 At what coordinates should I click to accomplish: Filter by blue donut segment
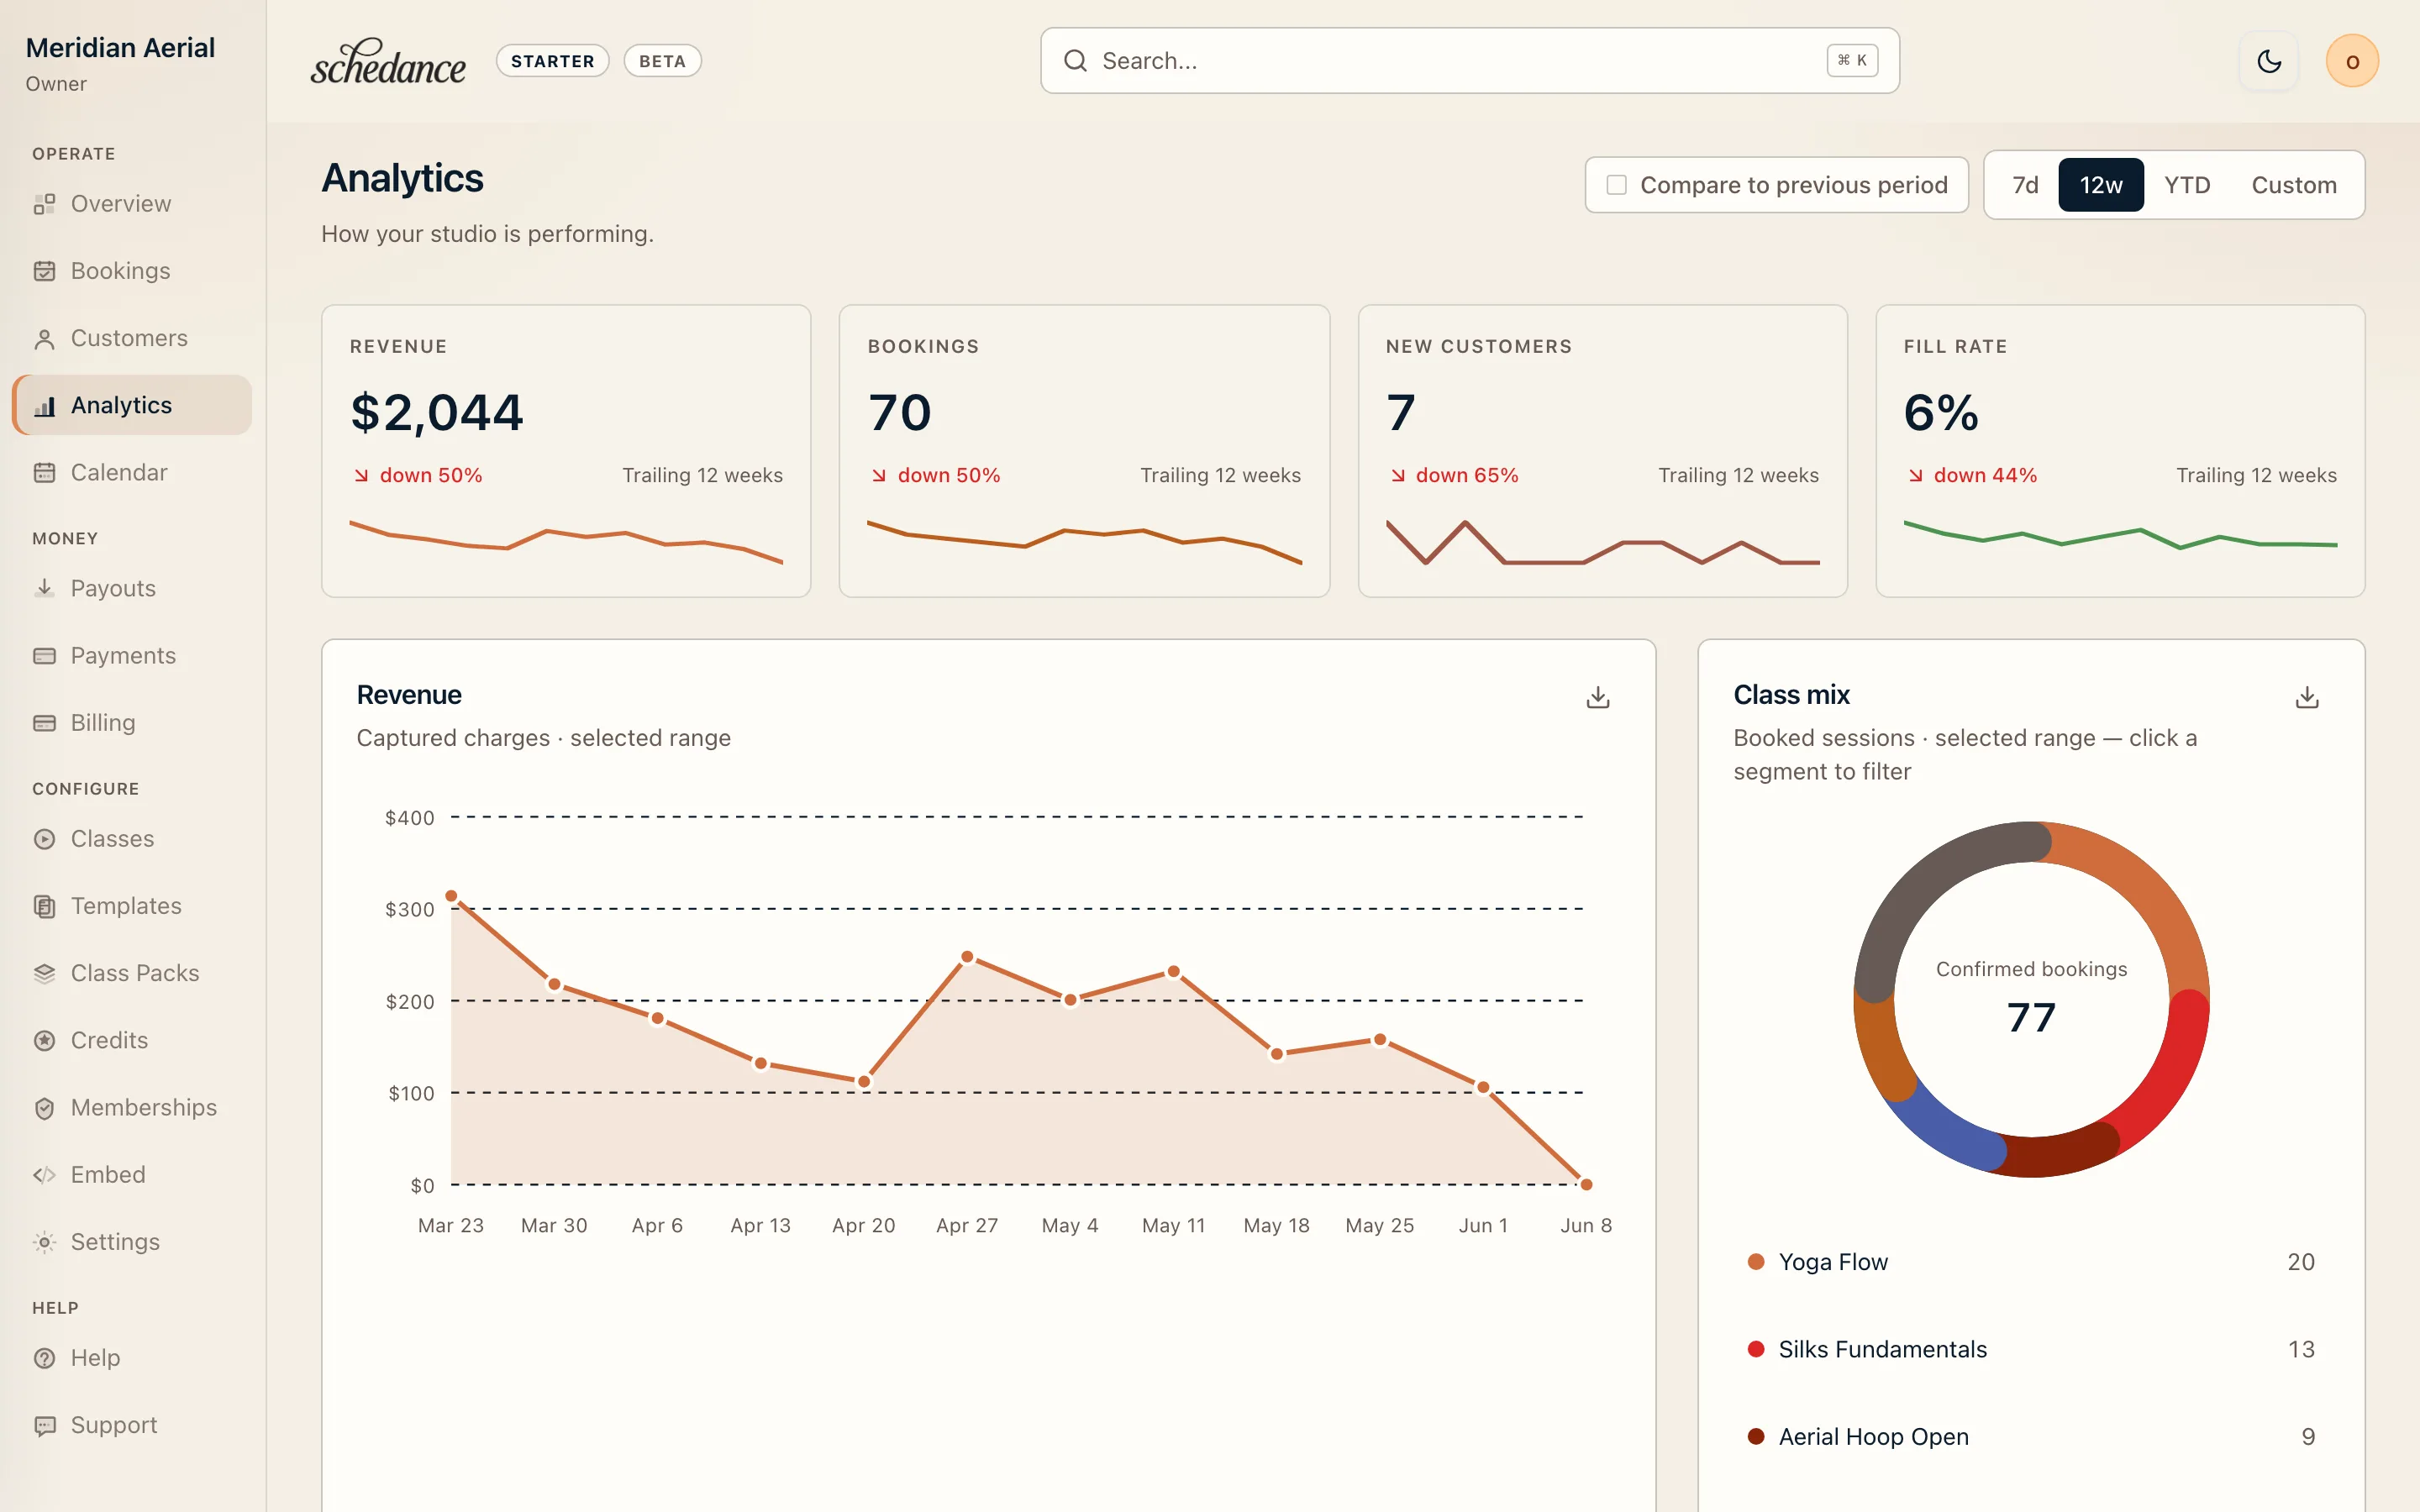click(x=1942, y=1126)
